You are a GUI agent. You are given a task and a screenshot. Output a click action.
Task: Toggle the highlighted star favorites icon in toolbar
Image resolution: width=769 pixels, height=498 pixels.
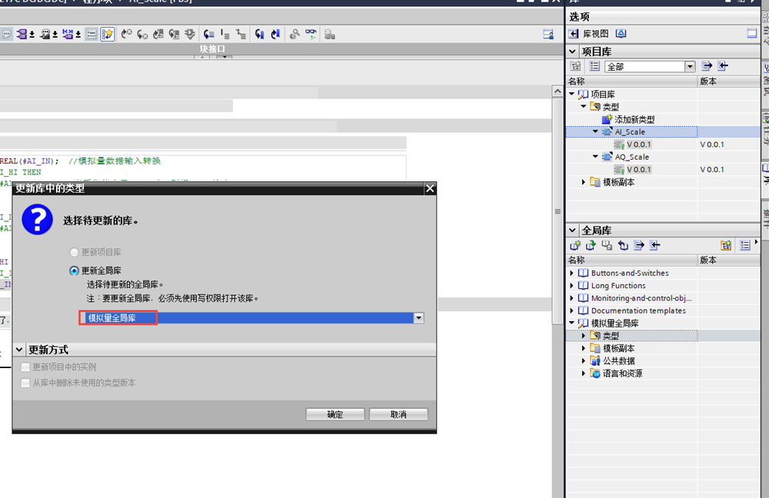click(108, 35)
